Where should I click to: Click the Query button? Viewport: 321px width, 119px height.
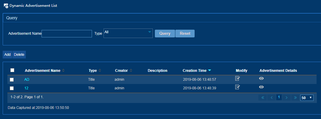[165, 34]
